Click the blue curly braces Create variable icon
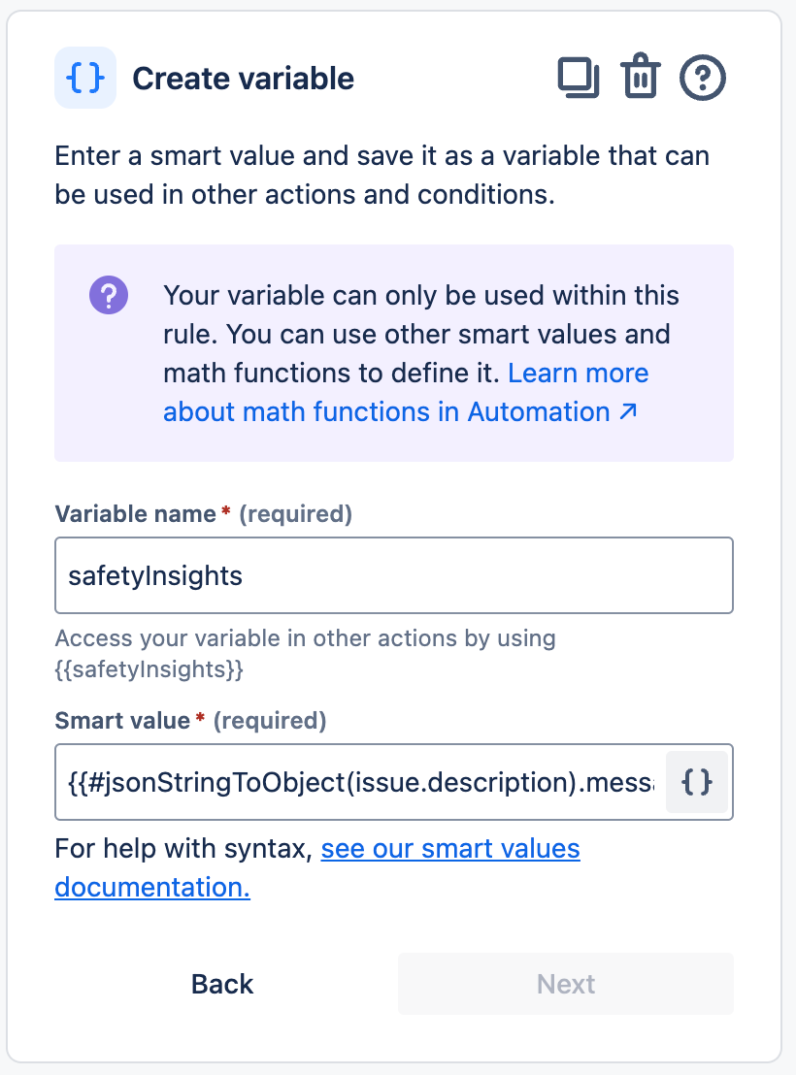 (85, 78)
